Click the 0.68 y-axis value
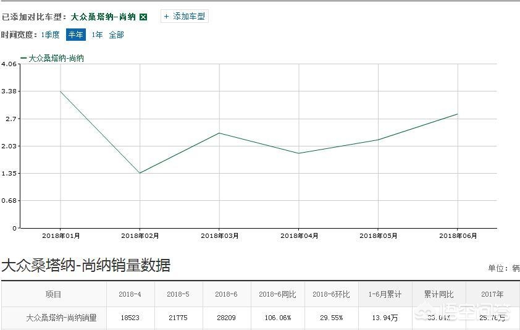This screenshot has height=330, width=520. pos(9,200)
